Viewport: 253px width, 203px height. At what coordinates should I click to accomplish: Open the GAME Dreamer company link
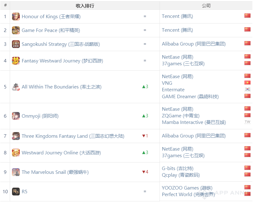point(190,97)
